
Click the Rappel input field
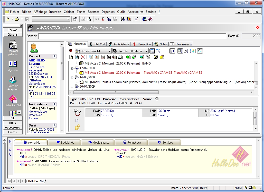point(132,36)
